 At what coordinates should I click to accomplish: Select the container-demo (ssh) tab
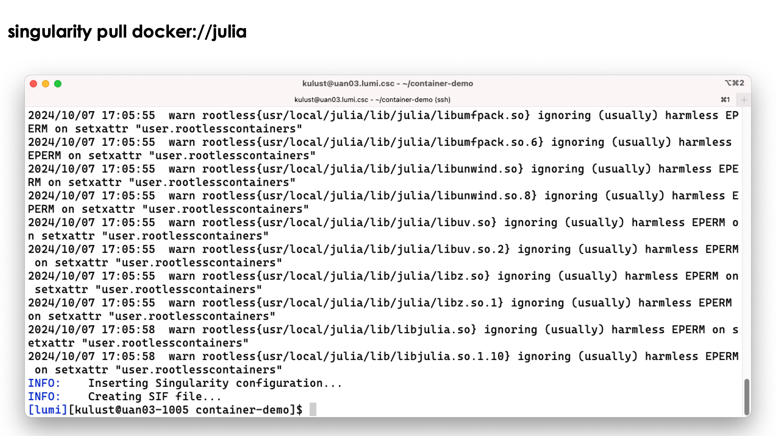coord(372,100)
